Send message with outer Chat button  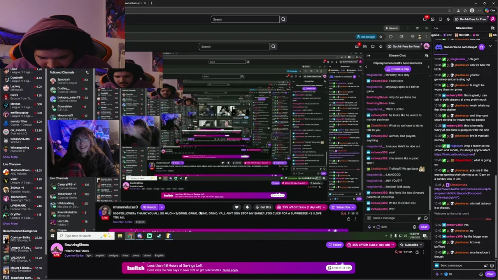point(490,274)
